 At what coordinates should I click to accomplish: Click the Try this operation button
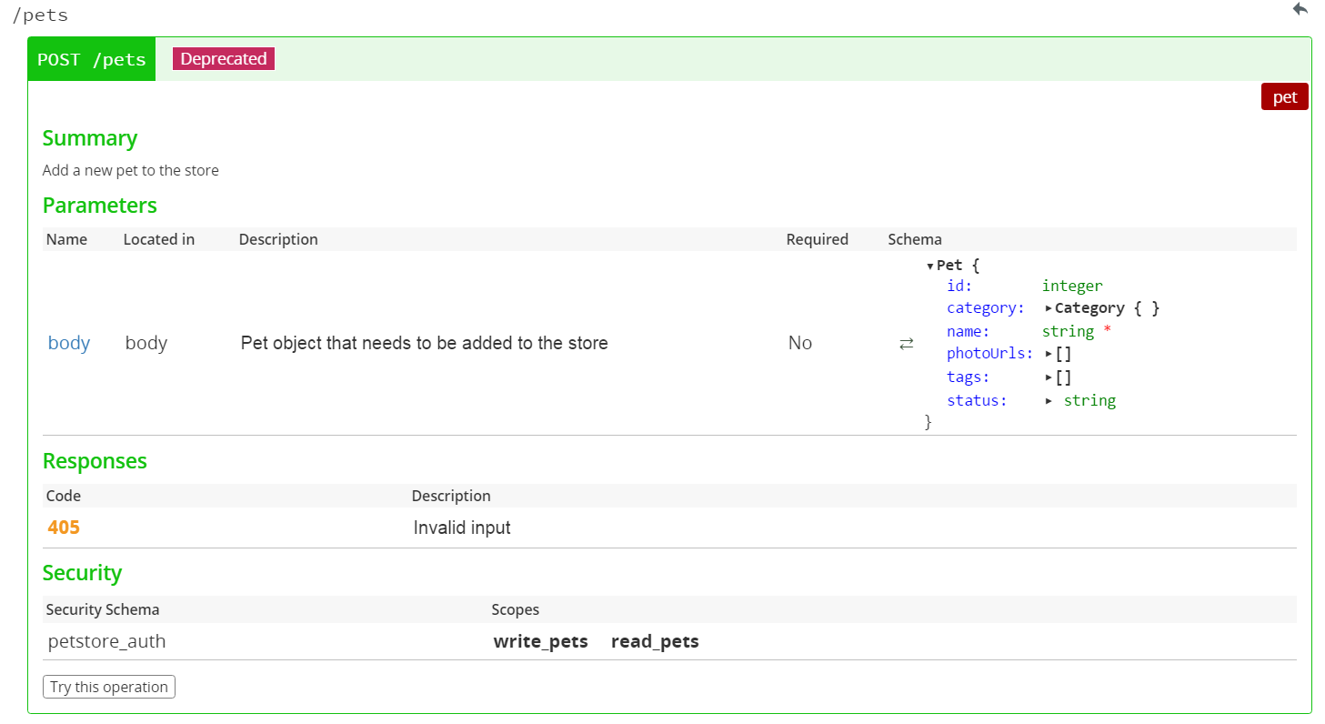(x=109, y=687)
